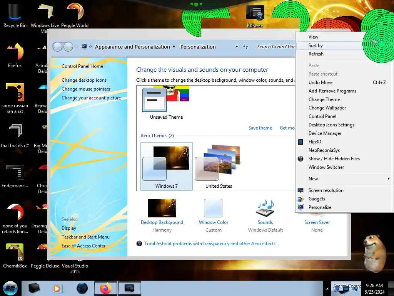Click Change mouse pointers link
394x296 pixels.
(86, 89)
